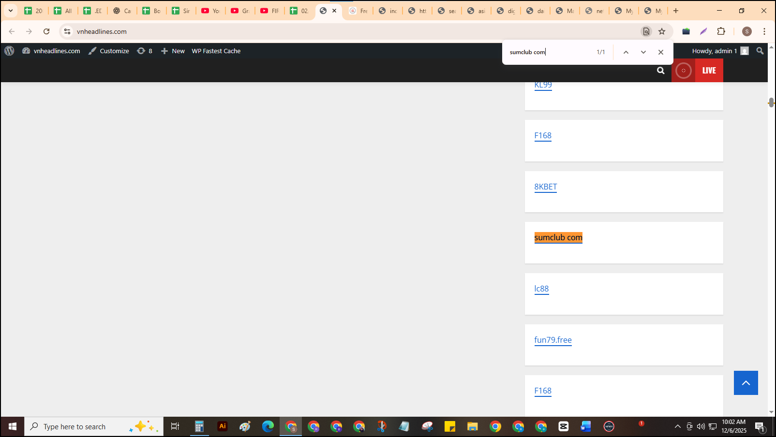776x437 pixels.
Task: Open a new browser tab
Action: pos(676,11)
